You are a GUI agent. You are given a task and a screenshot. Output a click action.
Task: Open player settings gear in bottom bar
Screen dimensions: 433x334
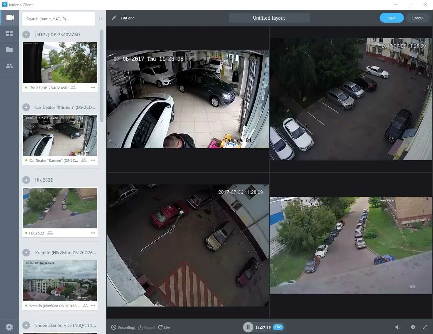pyautogui.click(x=413, y=327)
